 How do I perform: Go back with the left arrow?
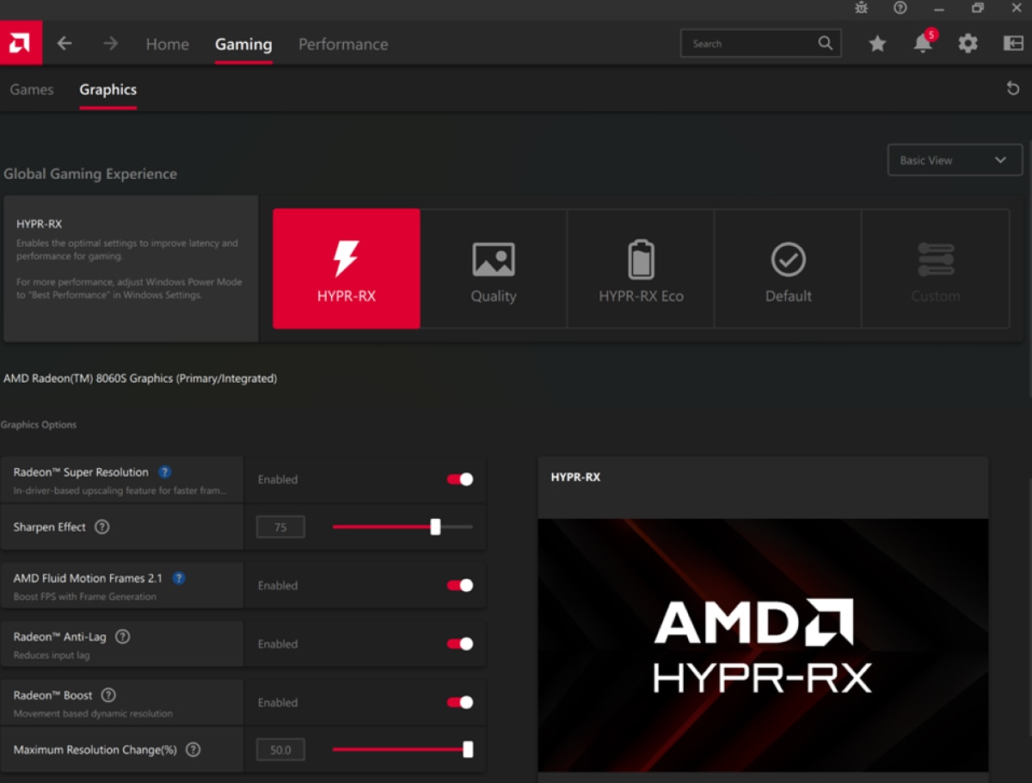pos(64,43)
